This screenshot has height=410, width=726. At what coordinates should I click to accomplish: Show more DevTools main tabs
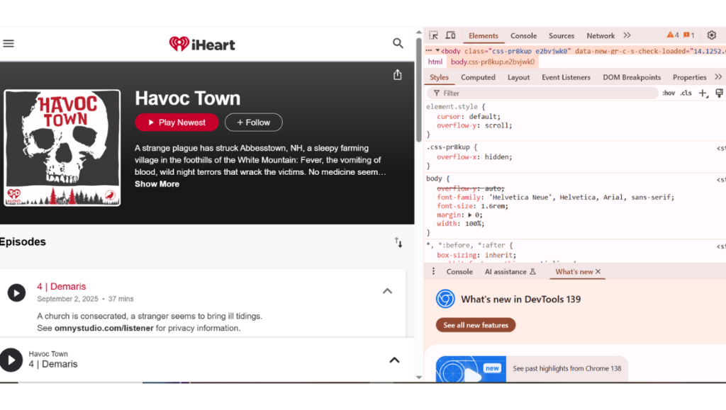pos(627,35)
